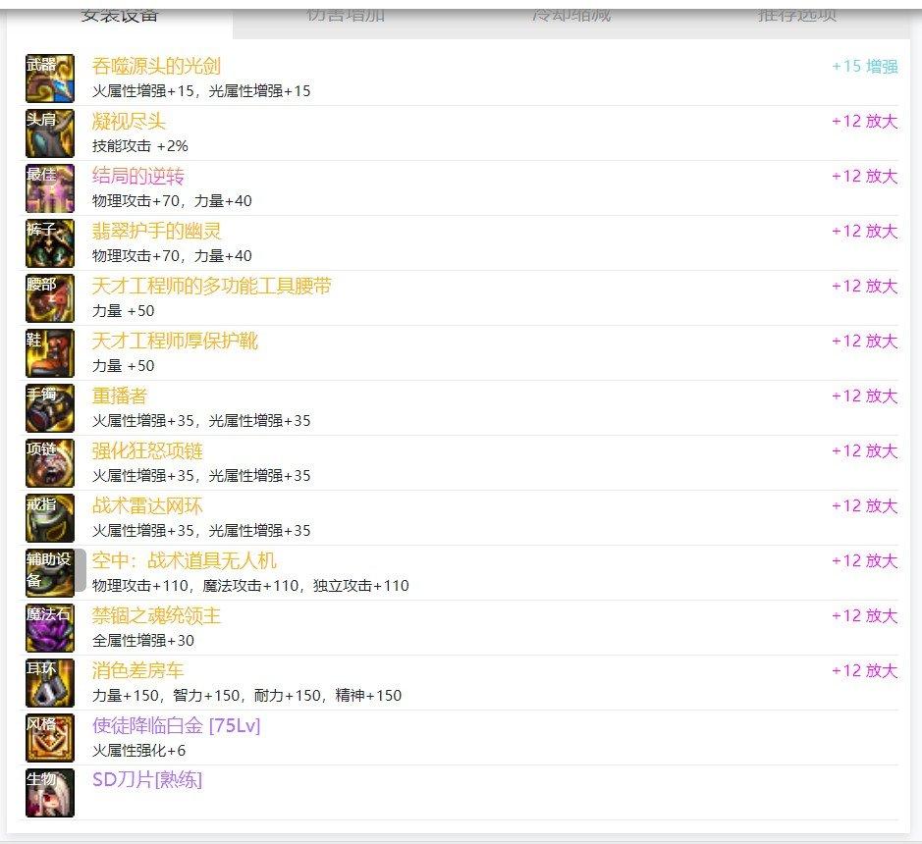Switch to the 伤害增加 tab
The image size is (922, 844).
tap(346, 16)
